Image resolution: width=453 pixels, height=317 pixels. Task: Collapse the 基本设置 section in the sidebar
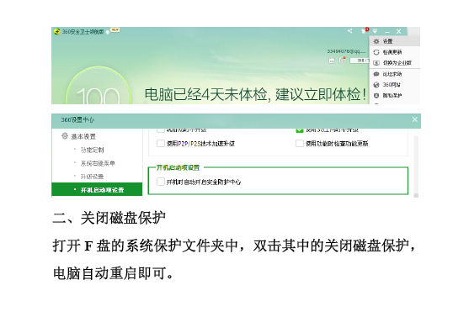(78, 136)
